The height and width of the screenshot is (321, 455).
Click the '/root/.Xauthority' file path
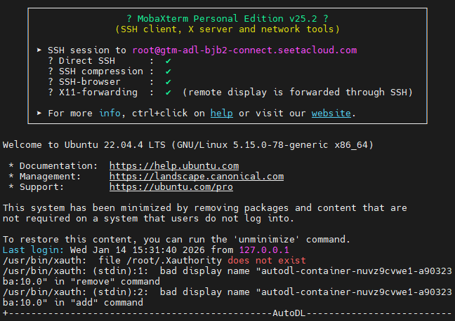point(174,260)
